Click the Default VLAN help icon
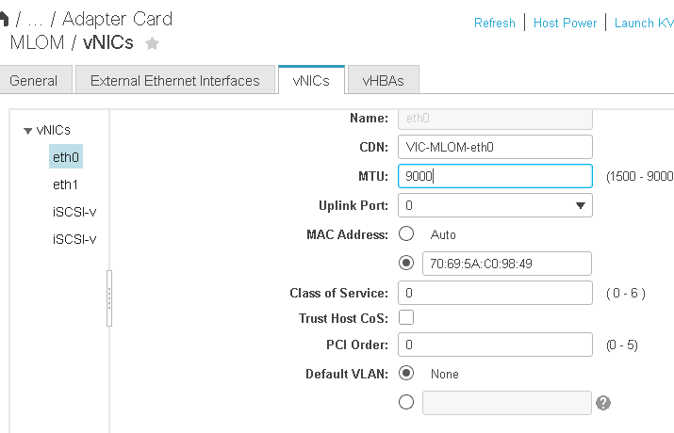Viewport: 674px width, 433px height. [x=603, y=403]
